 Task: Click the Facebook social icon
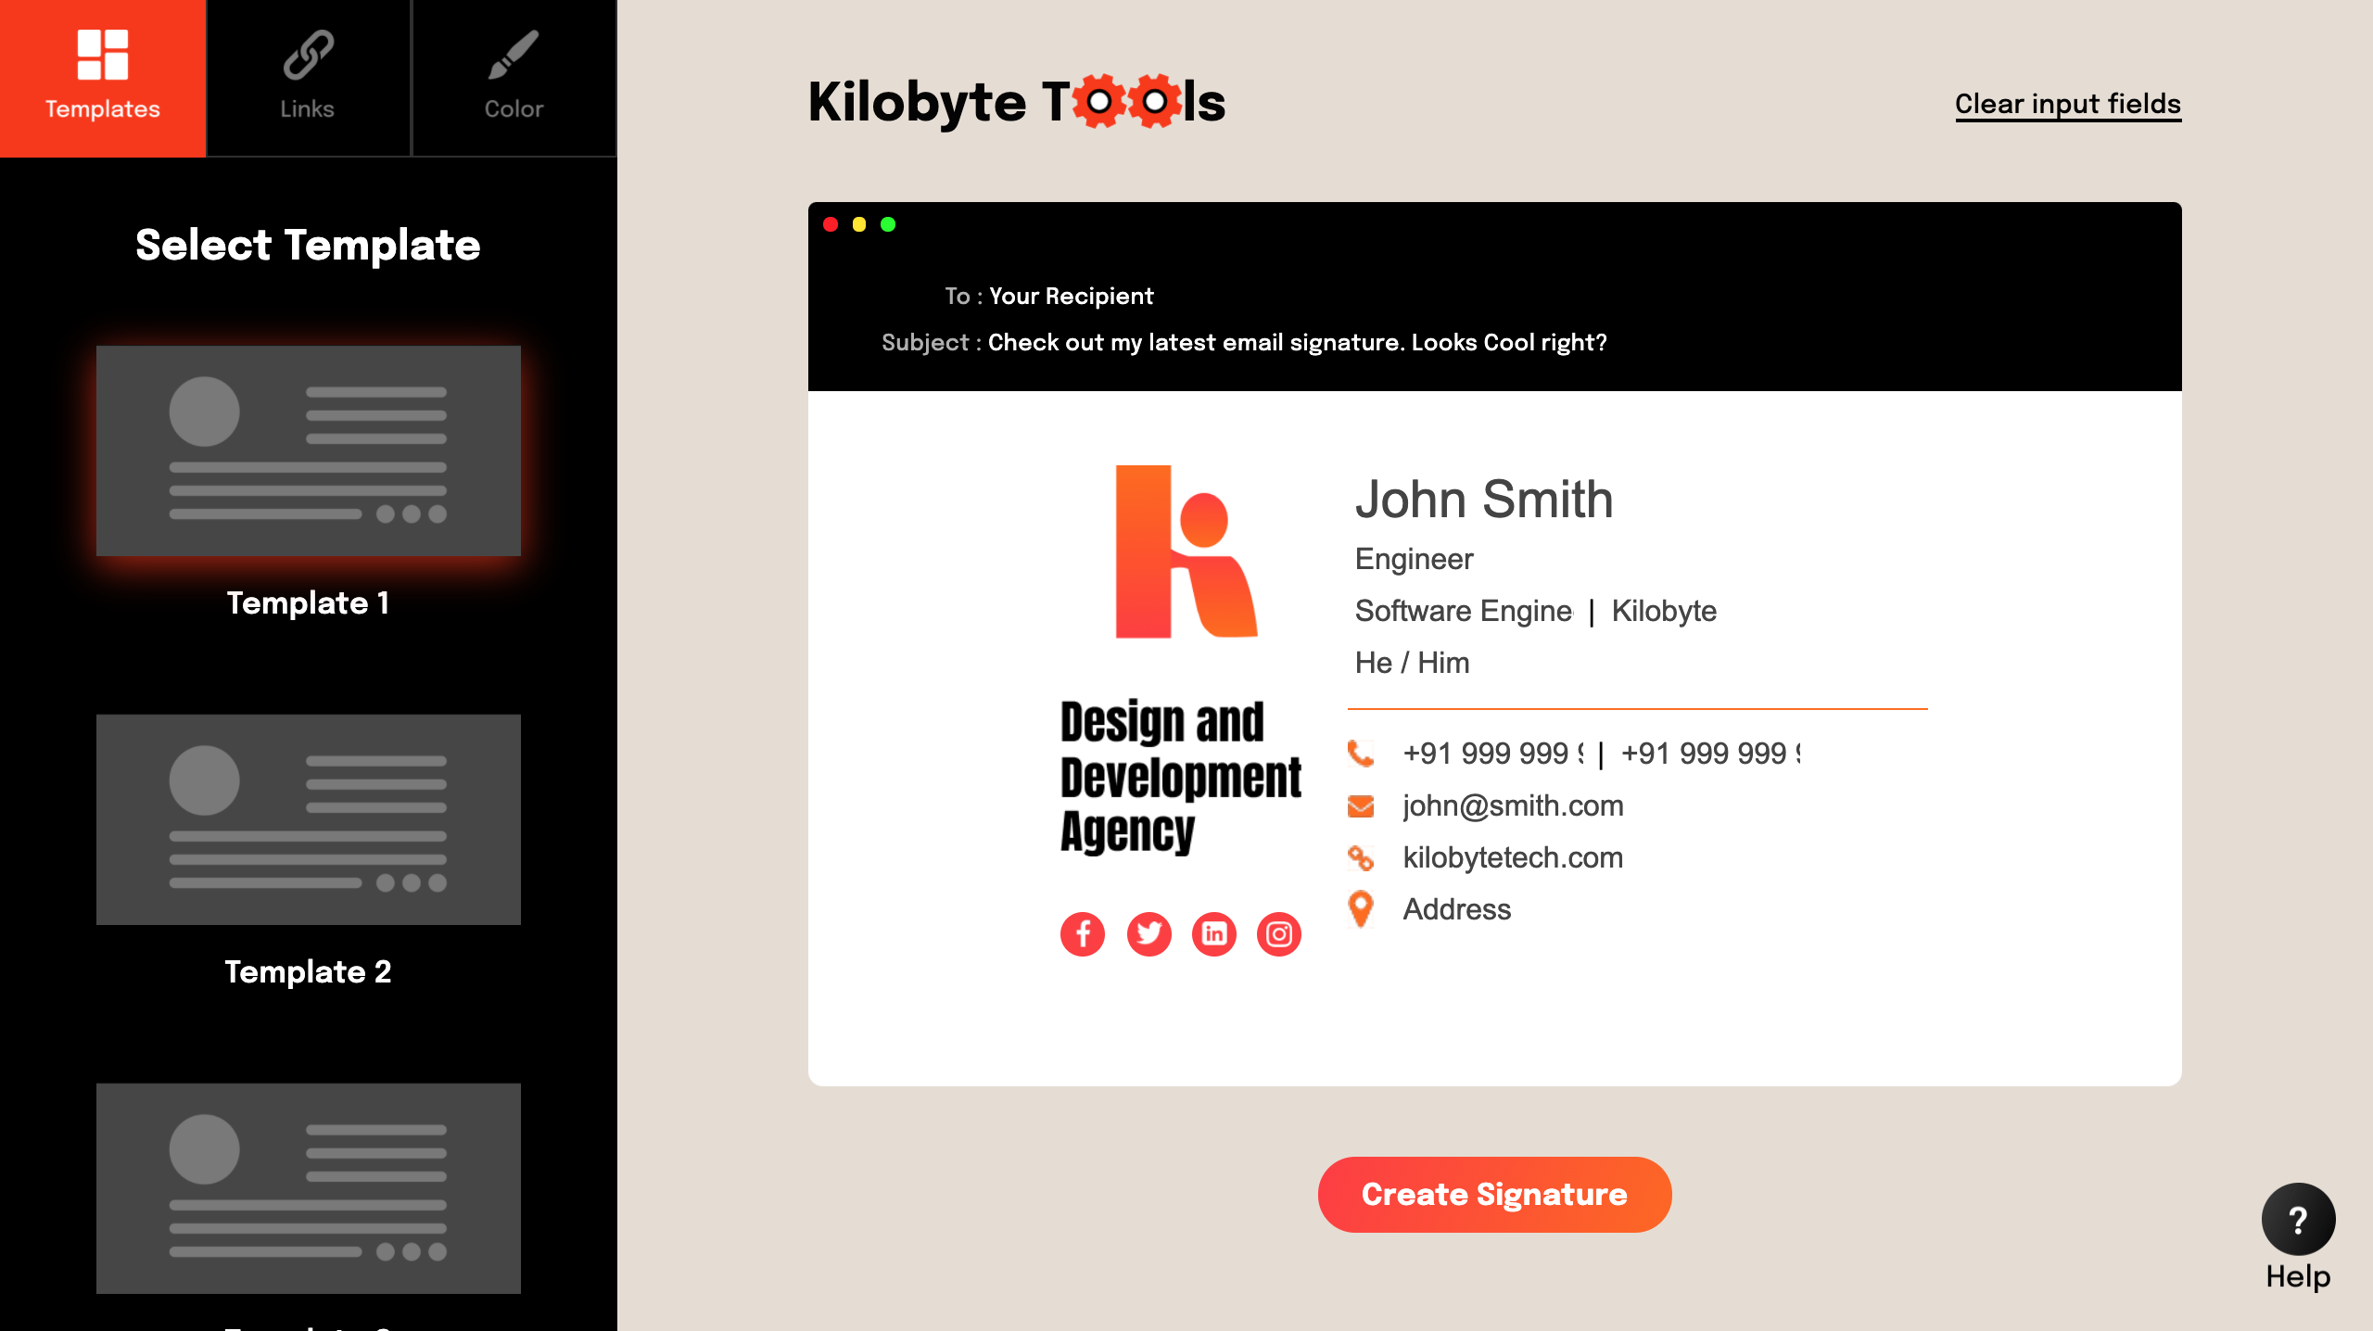(x=1081, y=932)
